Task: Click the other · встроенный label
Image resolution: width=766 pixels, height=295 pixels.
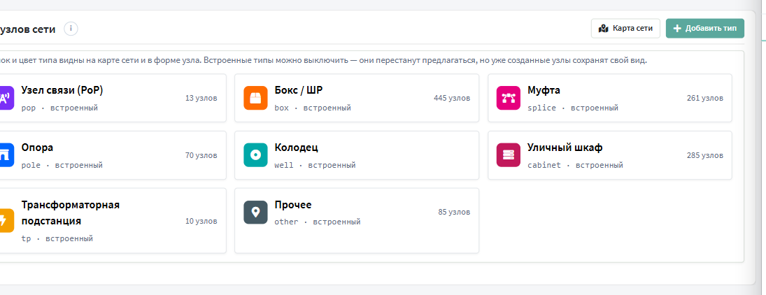Action: (x=318, y=222)
